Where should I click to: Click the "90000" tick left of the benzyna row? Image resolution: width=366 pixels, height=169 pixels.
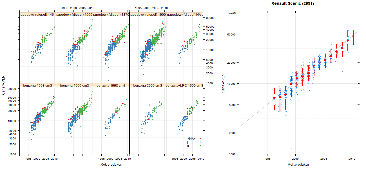click(12, 89)
